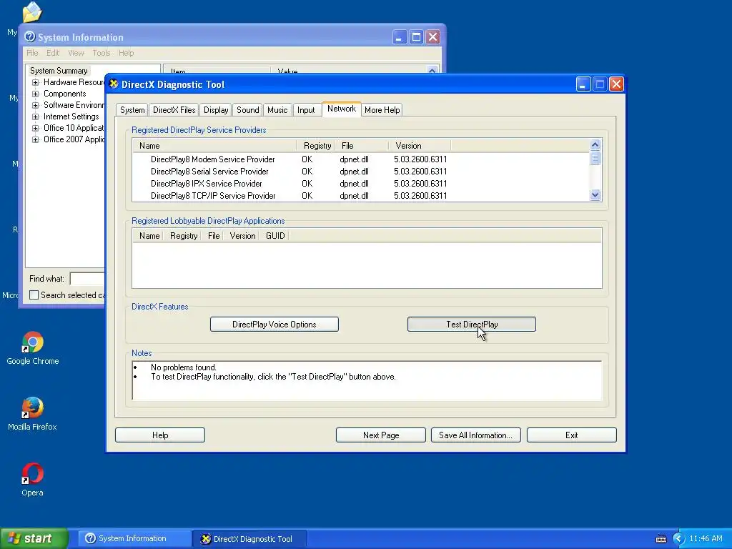The width and height of the screenshot is (732, 549).
Task: Open View menu in System Information
Action: [x=76, y=53]
